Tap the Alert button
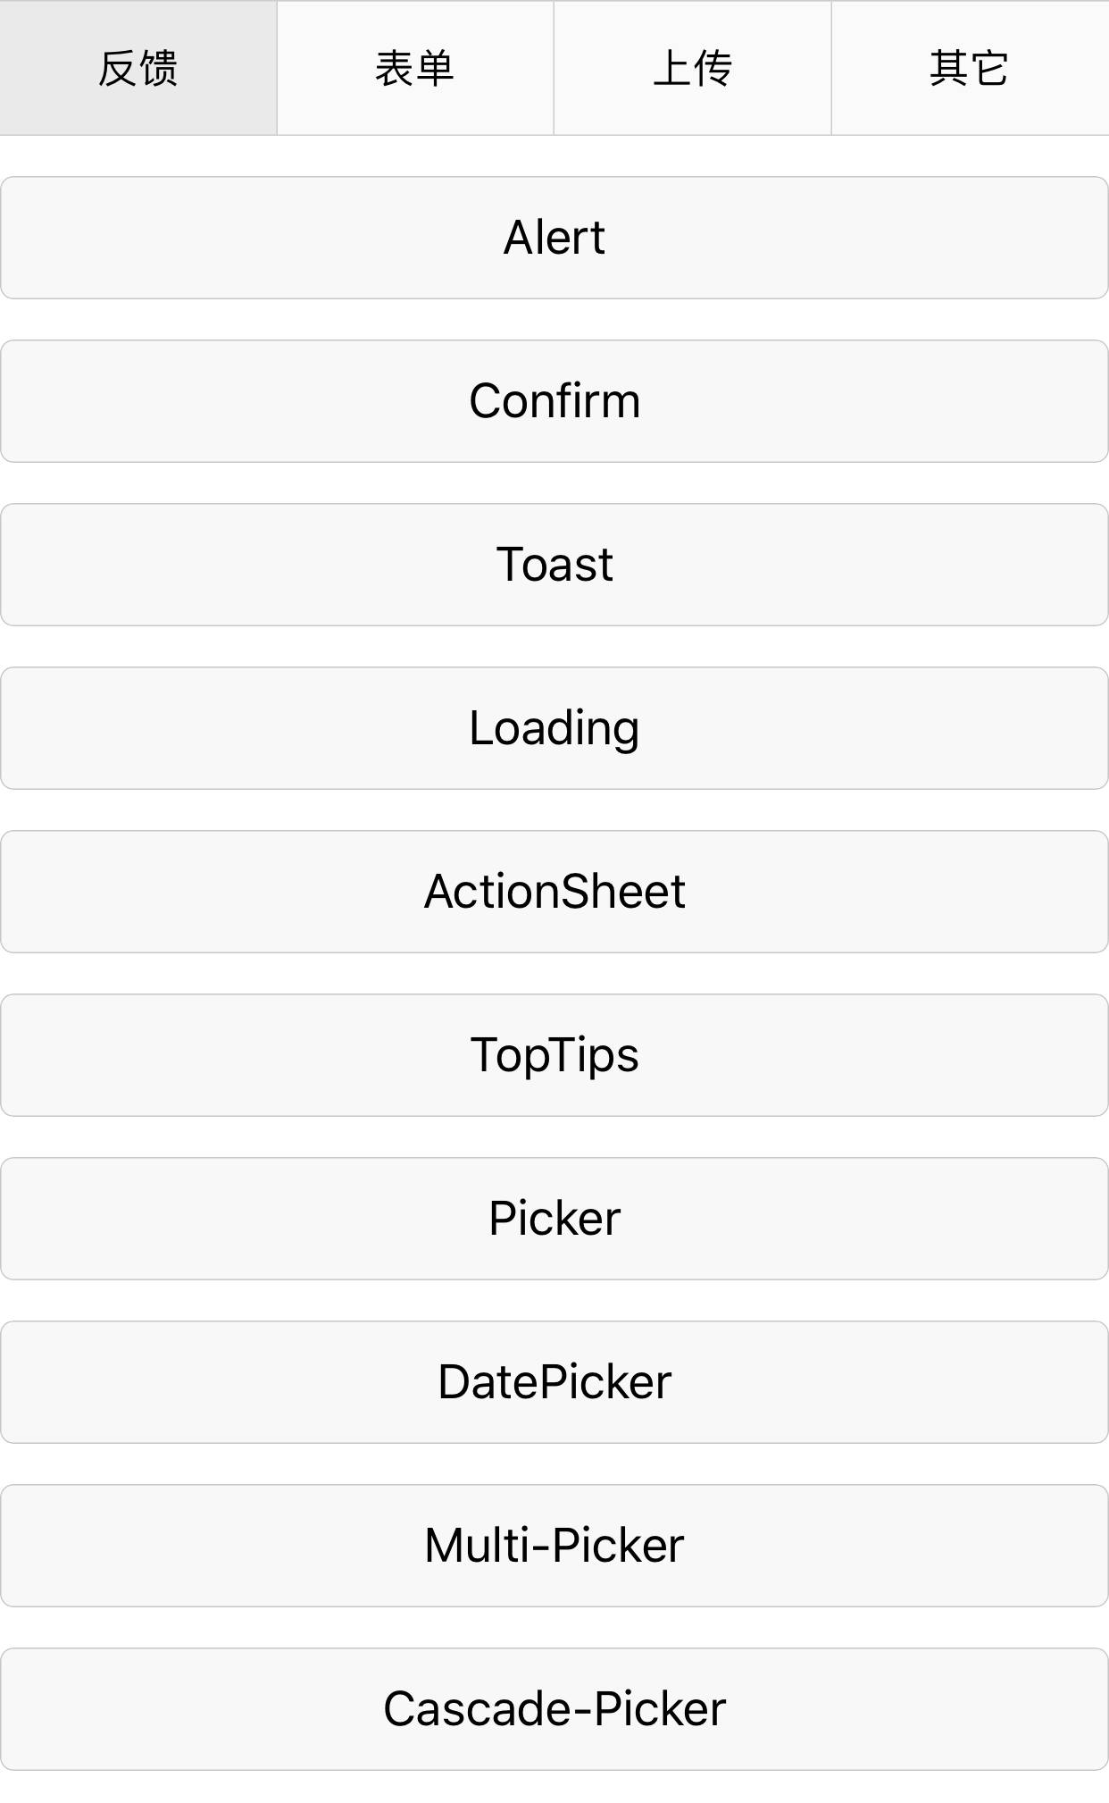This screenshot has width=1109, height=1803. [x=554, y=238]
